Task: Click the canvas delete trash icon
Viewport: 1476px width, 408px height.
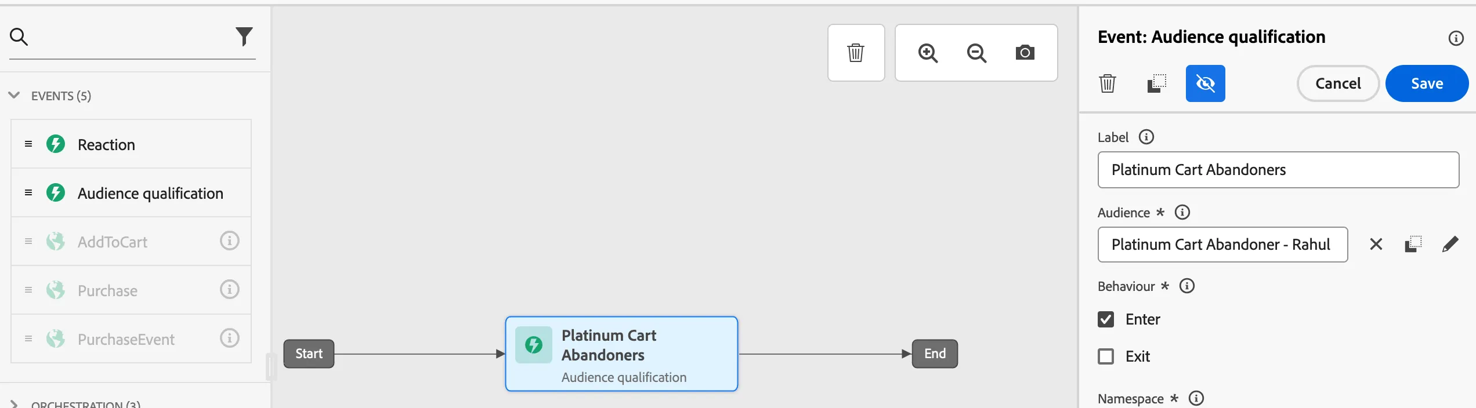Action: coord(856,53)
